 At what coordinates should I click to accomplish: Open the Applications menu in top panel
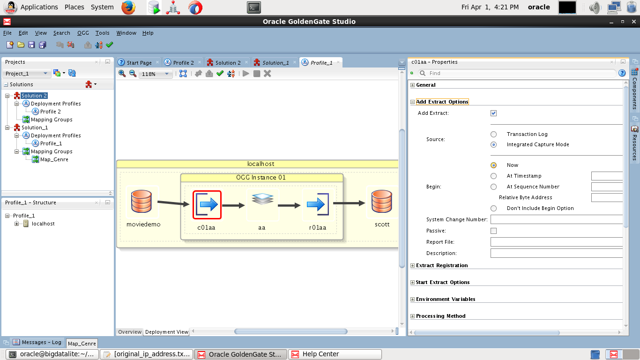click(x=39, y=7)
